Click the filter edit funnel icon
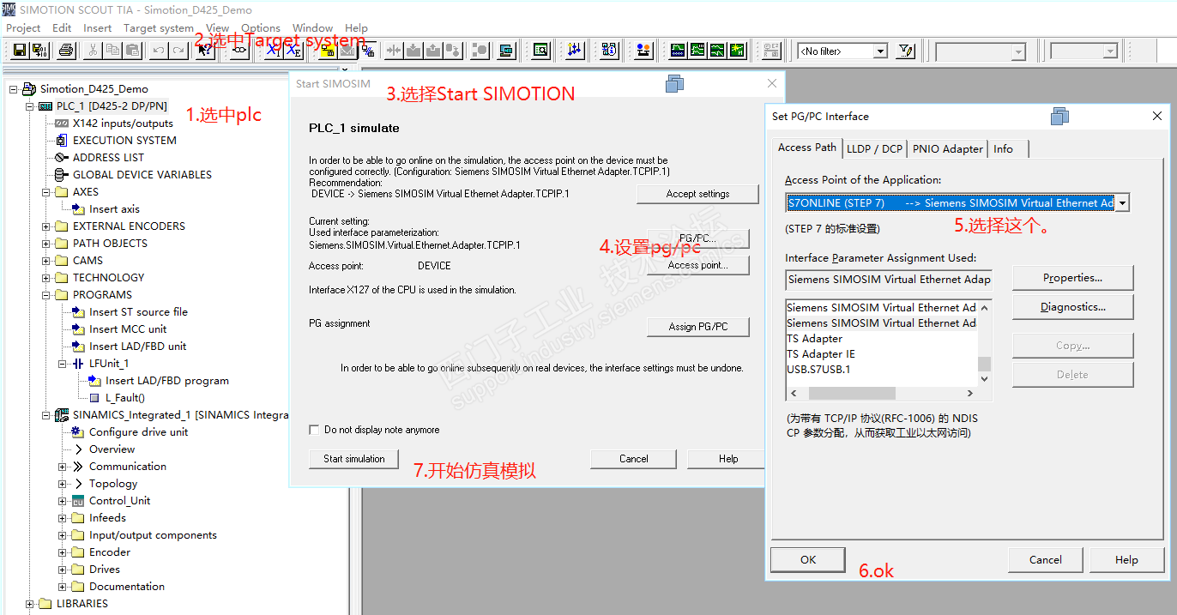Image resolution: width=1177 pixels, height=615 pixels. click(905, 51)
